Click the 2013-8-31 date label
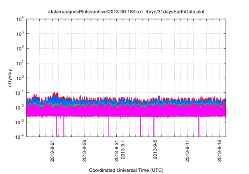The height and width of the screenshot is (174, 249). 116,151
